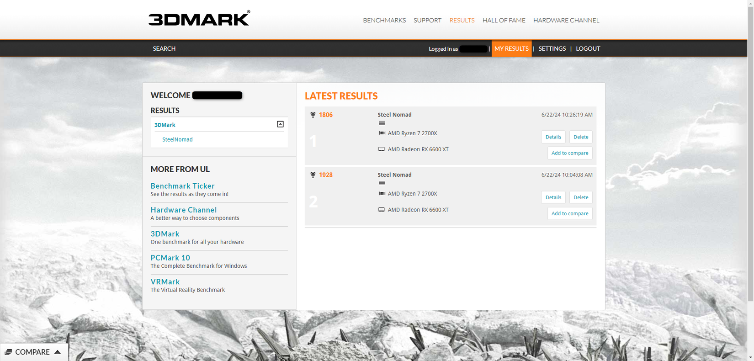Click 'One benchmark for all your hardware' text
This screenshot has height=361, width=754.
[x=197, y=242]
